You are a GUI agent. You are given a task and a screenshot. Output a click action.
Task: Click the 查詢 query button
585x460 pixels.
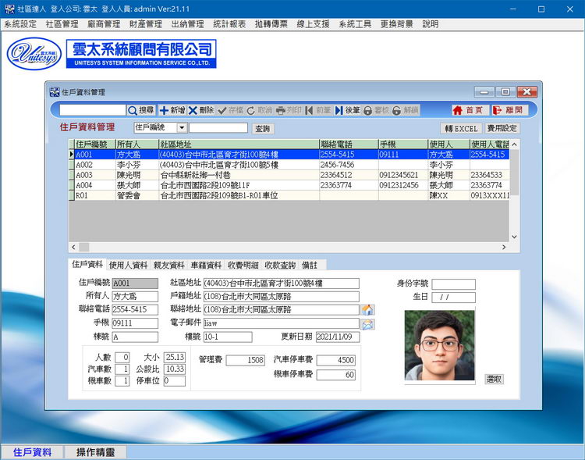(x=262, y=128)
